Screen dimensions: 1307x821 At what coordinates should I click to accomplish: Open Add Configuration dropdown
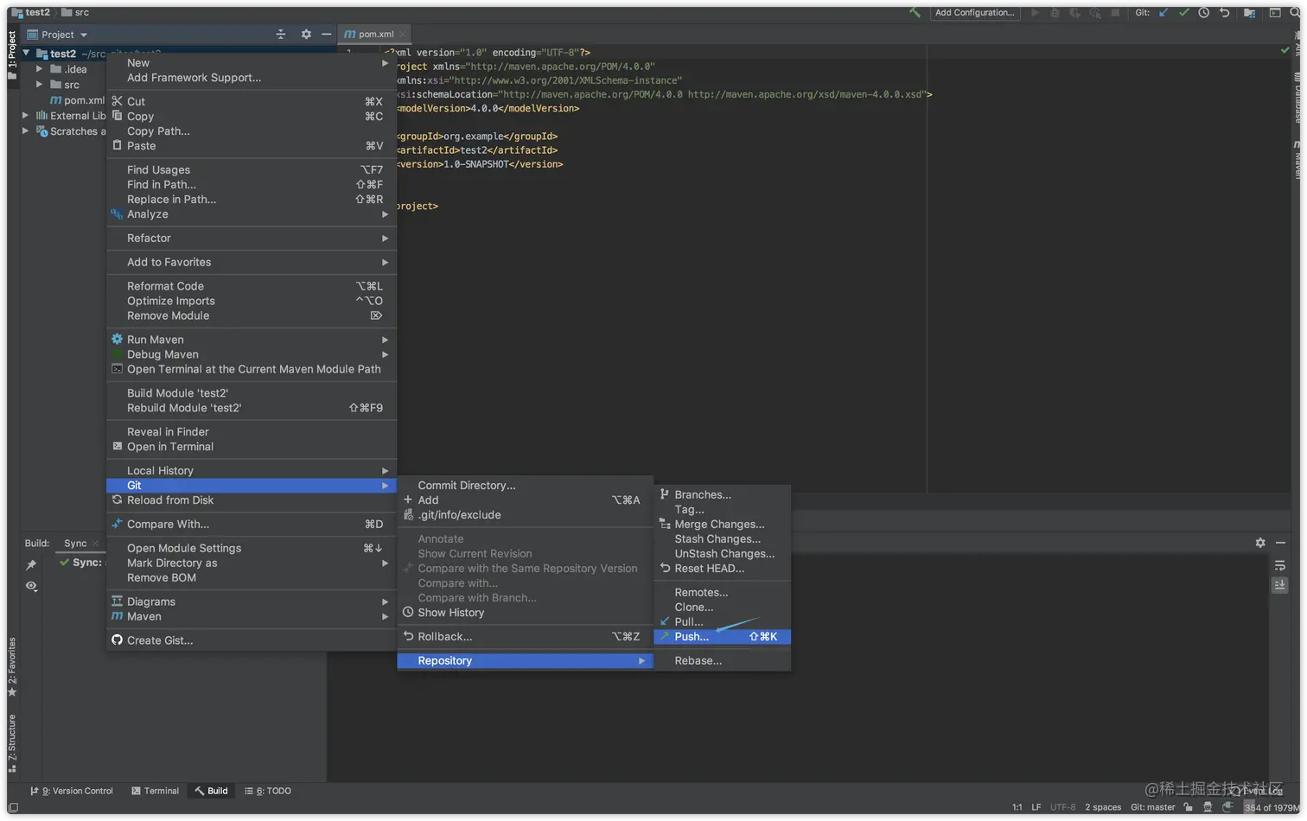pyautogui.click(x=975, y=13)
